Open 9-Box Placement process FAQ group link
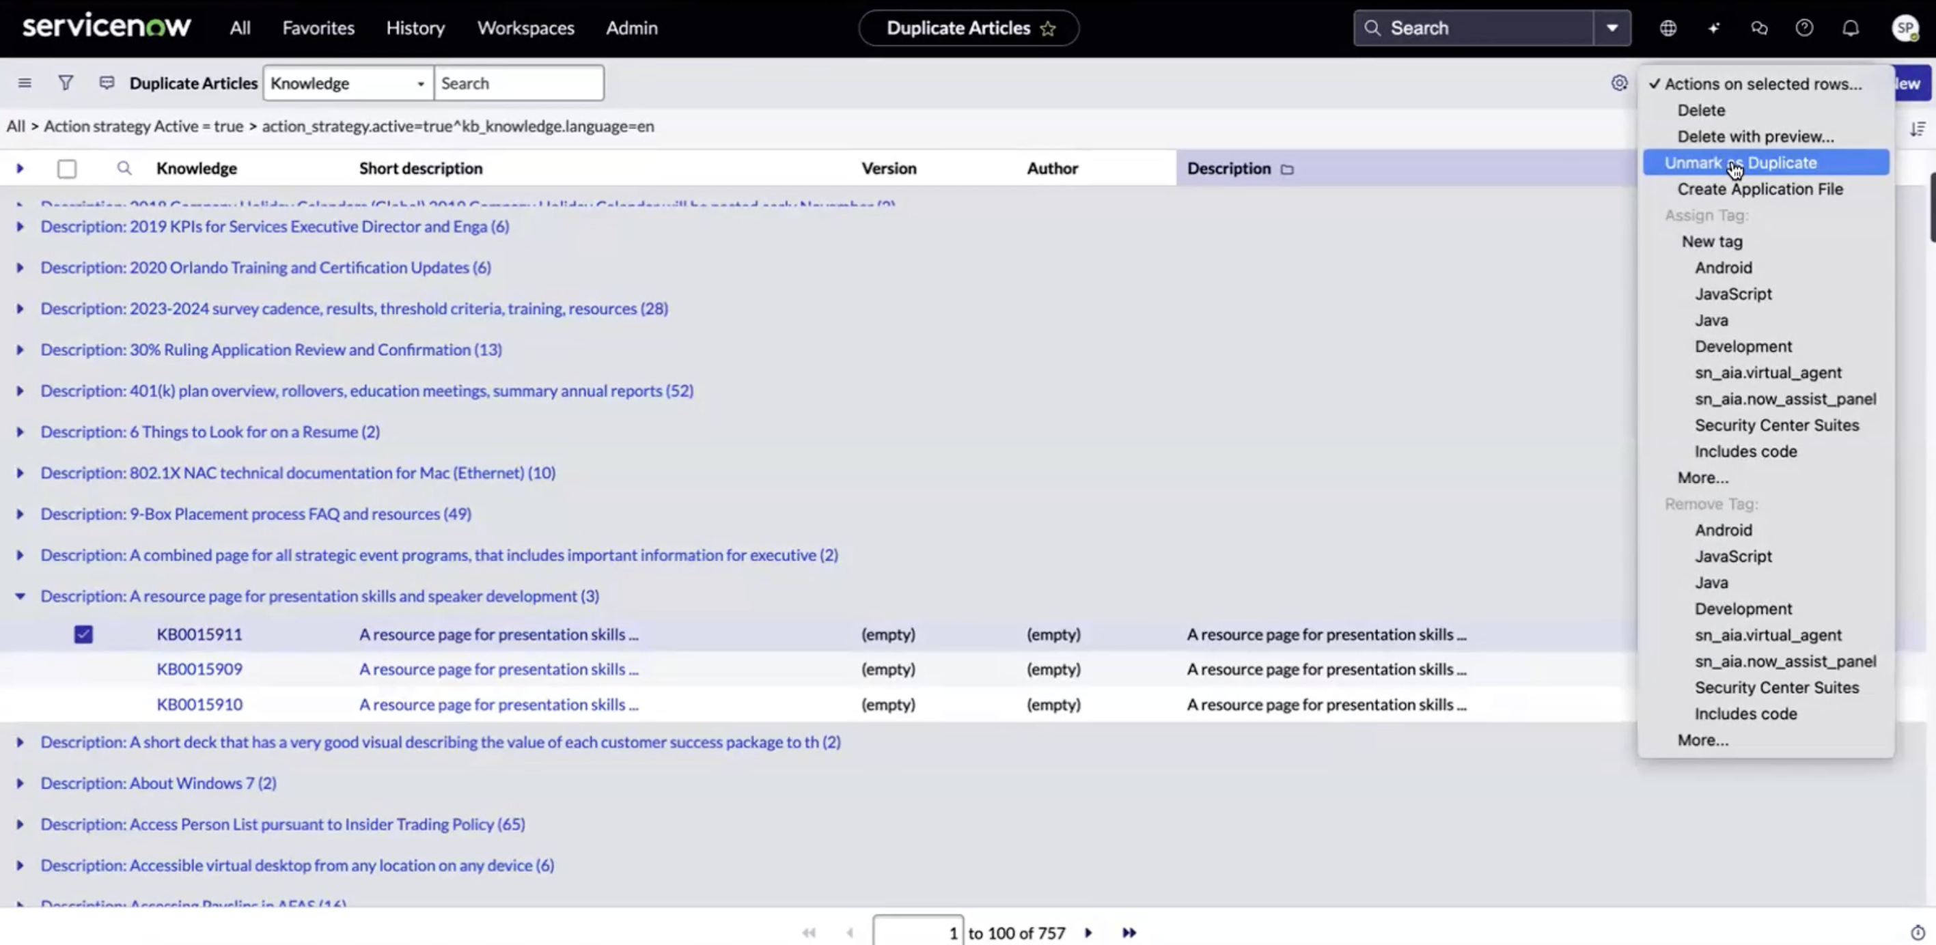The image size is (1936, 945). [255, 514]
